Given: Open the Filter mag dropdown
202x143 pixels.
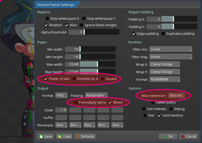Looking at the screenshot, I should [x=171, y=57].
